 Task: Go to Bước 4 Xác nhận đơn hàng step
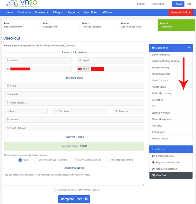point(137,25)
